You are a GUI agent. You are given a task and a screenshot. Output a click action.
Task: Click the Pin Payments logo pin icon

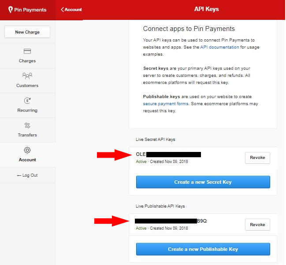[11, 10]
